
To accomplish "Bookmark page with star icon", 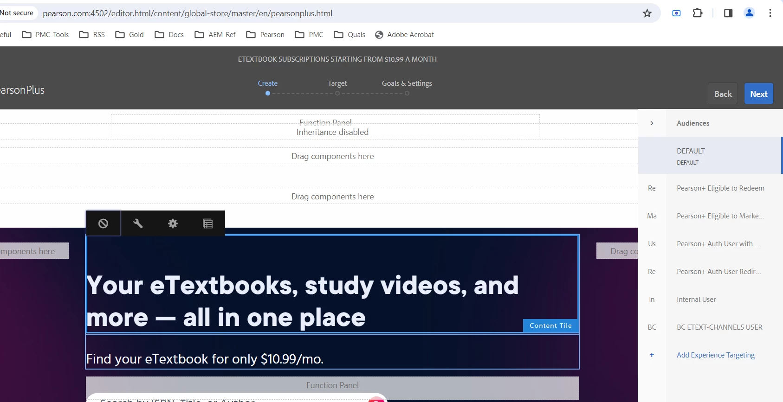I will [x=647, y=13].
